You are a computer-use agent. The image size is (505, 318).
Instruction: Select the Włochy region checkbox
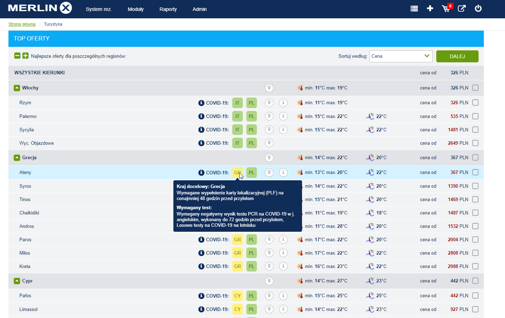(x=475, y=88)
